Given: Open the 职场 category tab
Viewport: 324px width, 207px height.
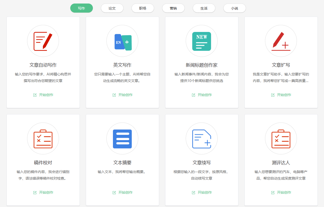Looking at the screenshot, I should coord(143,8).
